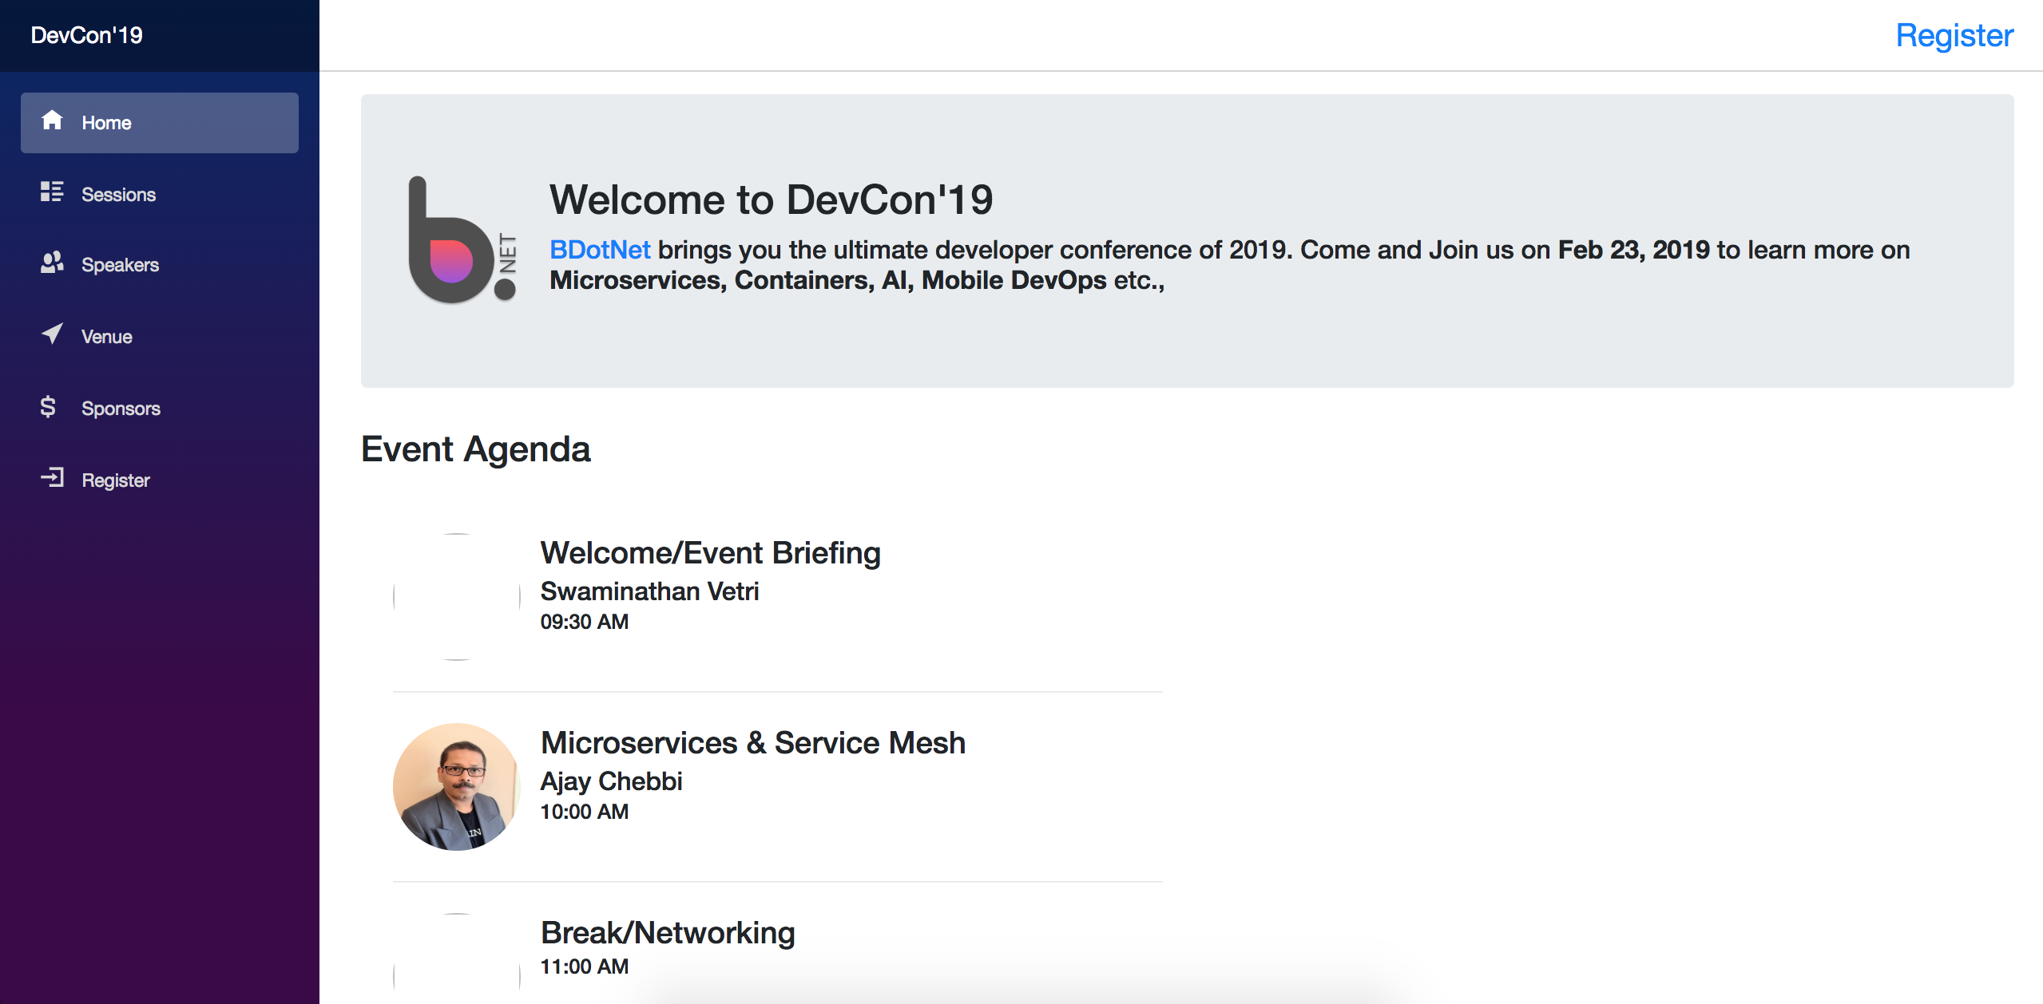This screenshot has height=1004, width=2043.
Task: Click the Home house icon in sidebar
Action: coord(52,121)
